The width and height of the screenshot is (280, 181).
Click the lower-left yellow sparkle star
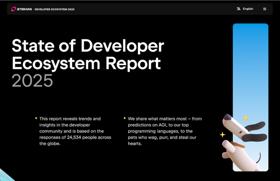(223, 135)
